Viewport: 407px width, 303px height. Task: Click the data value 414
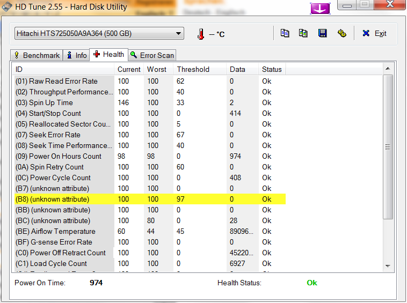pos(235,113)
